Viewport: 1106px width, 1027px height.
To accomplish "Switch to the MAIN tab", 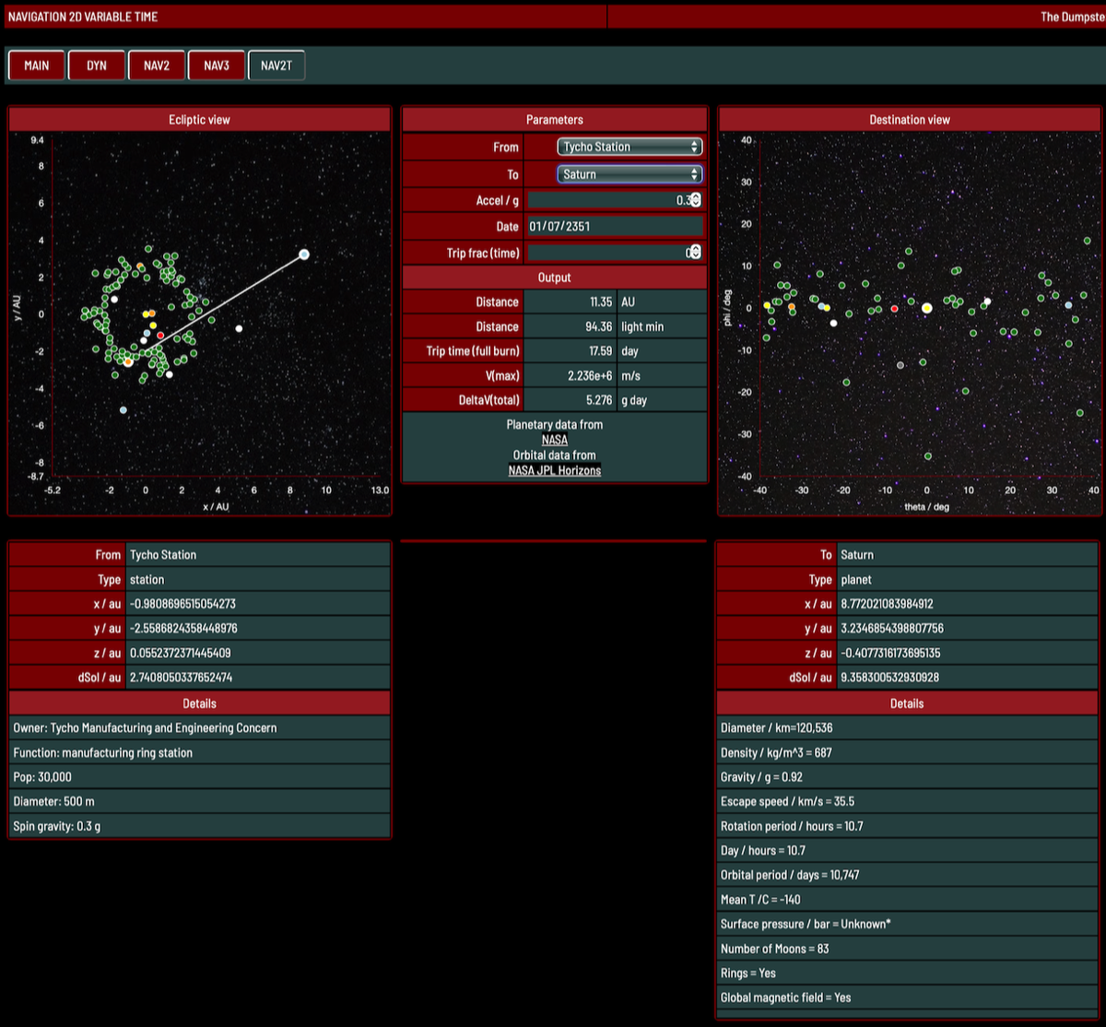I will click(37, 65).
